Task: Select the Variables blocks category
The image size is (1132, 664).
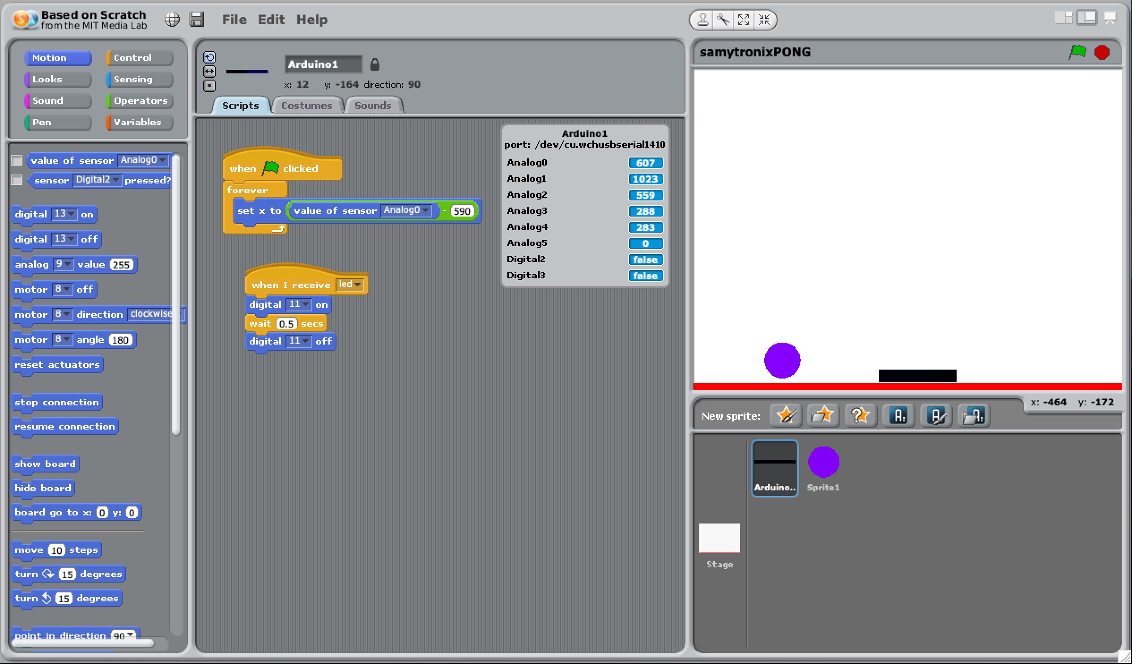Action: [139, 122]
